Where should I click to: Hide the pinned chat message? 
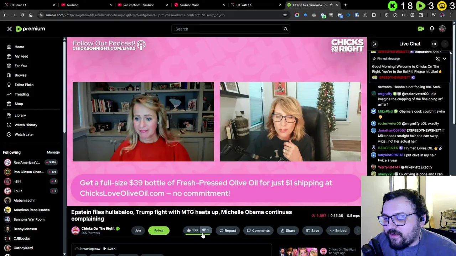tap(438, 59)
